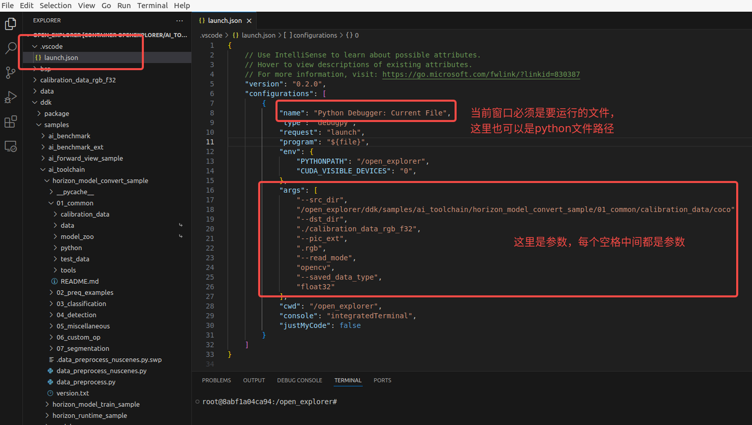752x425 pixels.
Task: Open the Run menu
Action: tap(124, 5)
